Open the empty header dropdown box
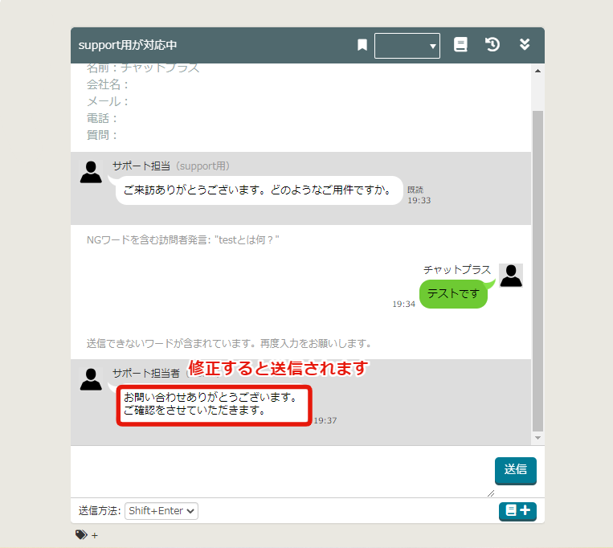The width and height of the screenshot is (613, 548). (407, 46)
